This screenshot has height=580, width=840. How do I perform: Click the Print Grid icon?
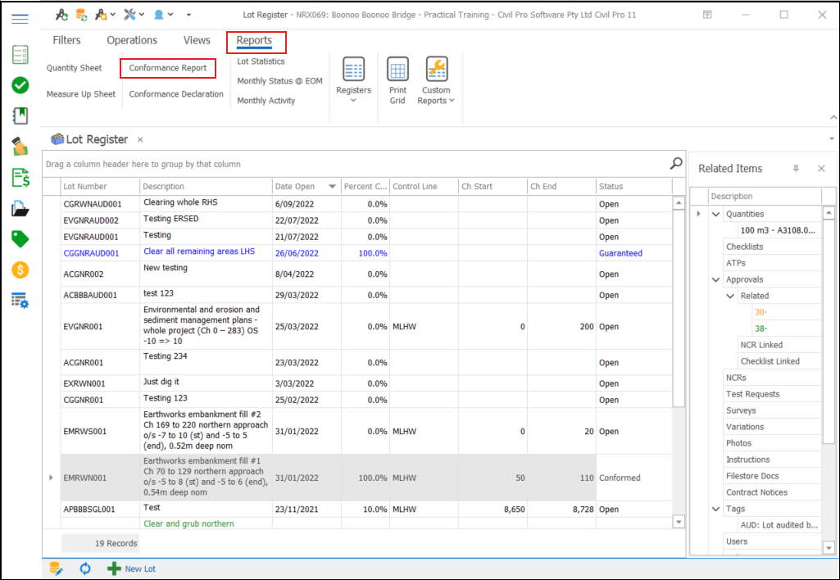click(x=397, y=70)
